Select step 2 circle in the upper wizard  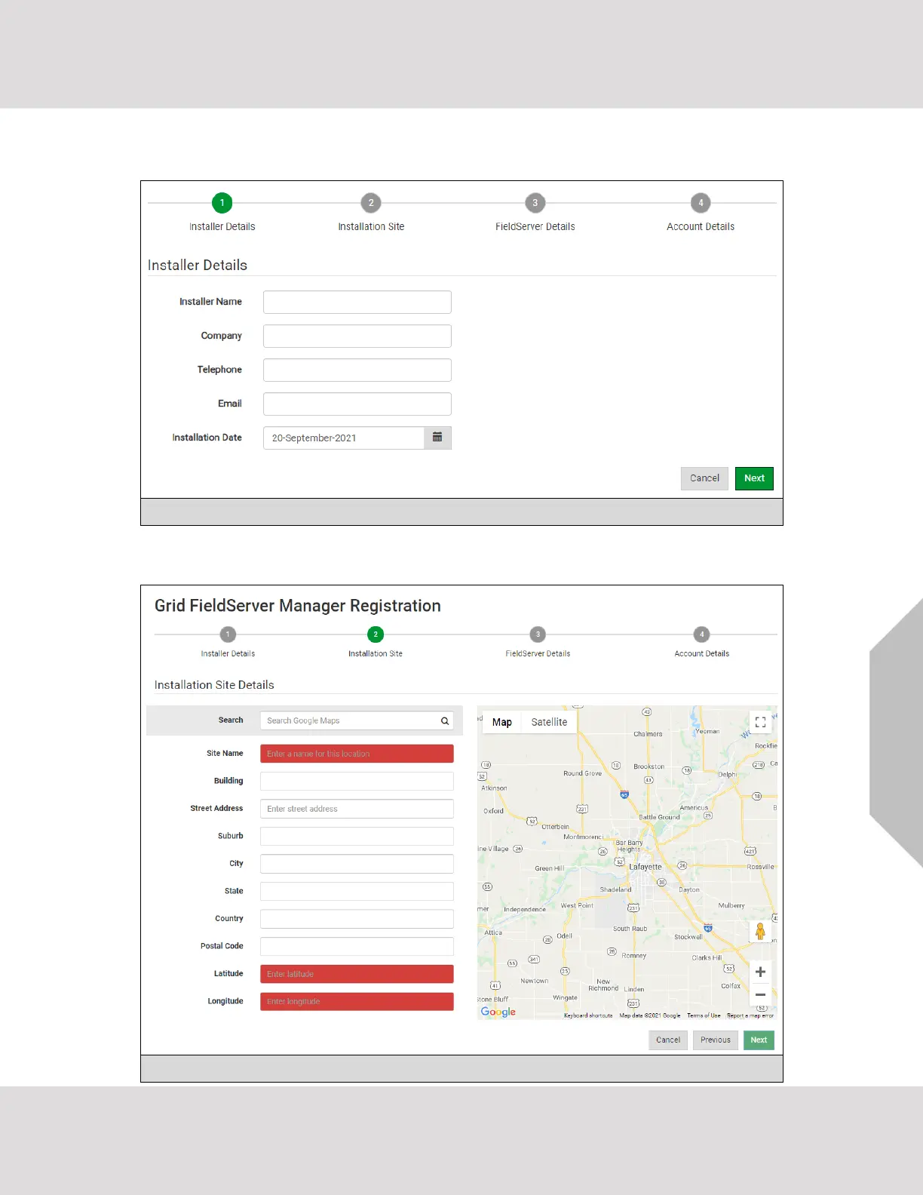[x=371, y=203]
